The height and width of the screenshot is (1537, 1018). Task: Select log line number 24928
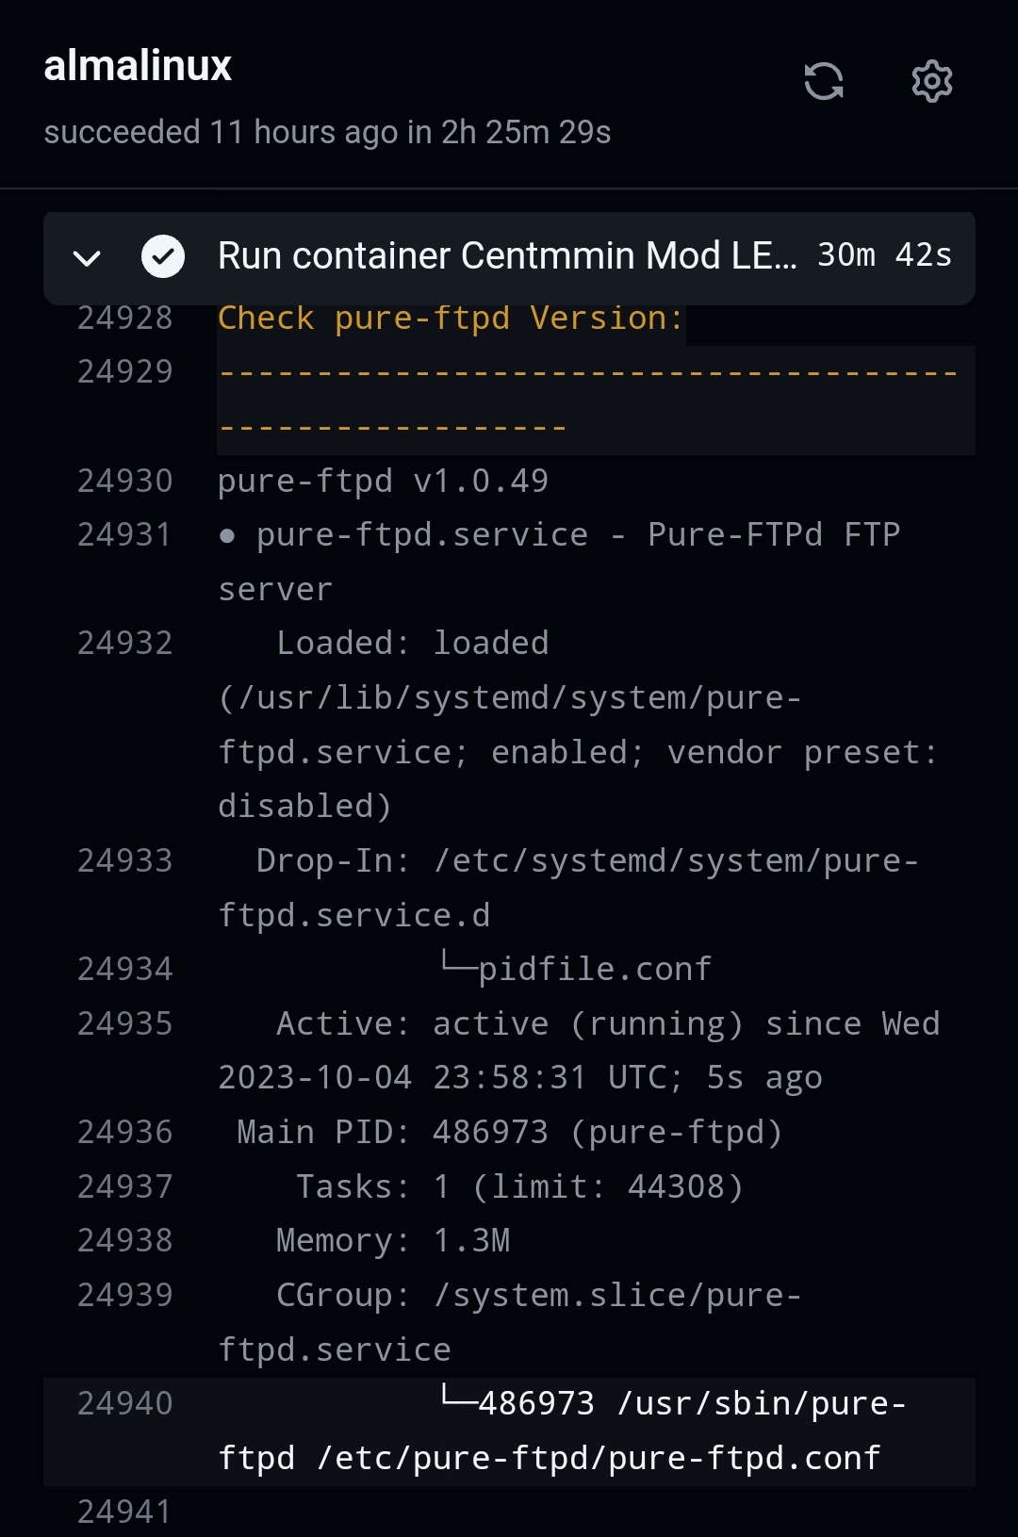click(125, 319)
